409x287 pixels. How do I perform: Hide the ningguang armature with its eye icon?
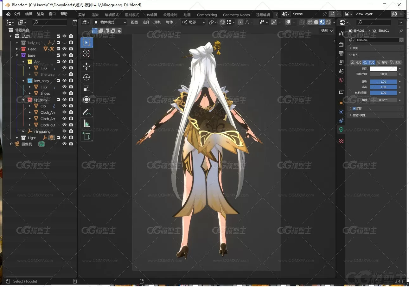[64, 131]
